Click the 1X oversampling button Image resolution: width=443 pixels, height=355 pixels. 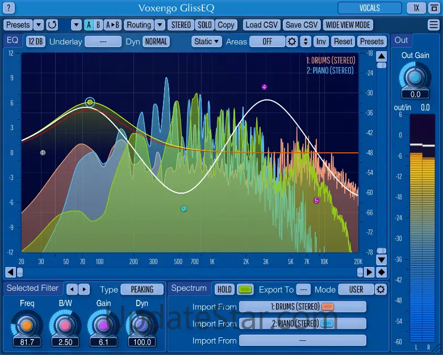click(x=416, y=8)
